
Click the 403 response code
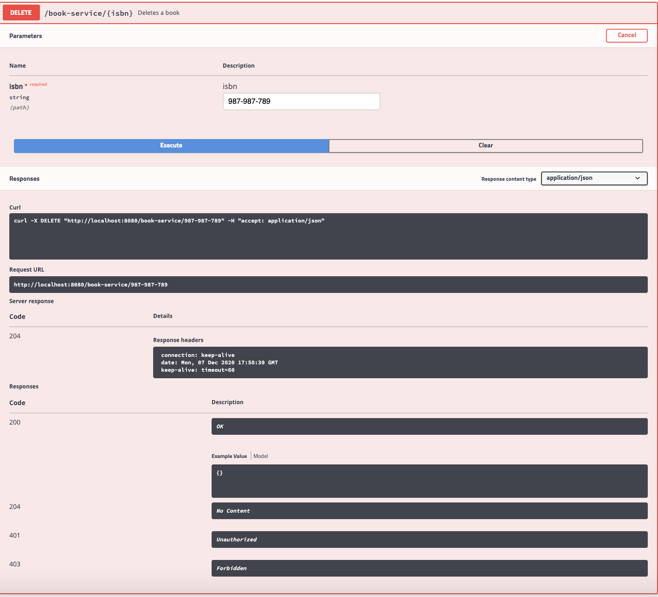[x=15, y=564]
